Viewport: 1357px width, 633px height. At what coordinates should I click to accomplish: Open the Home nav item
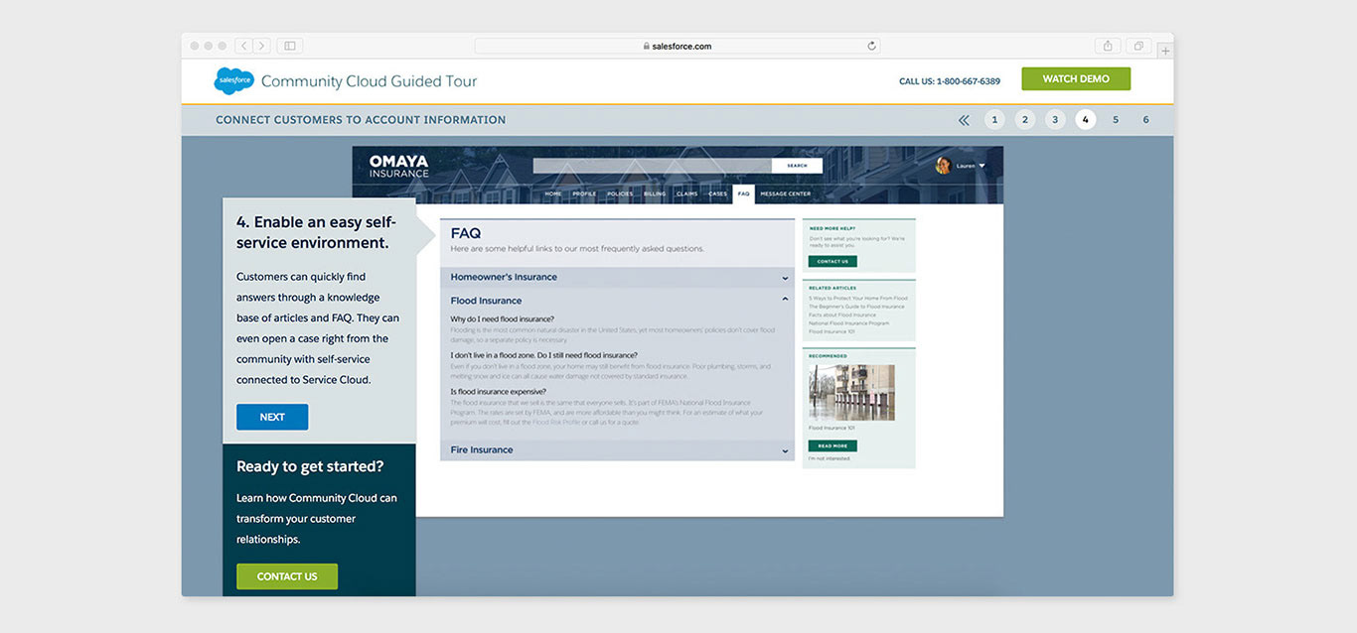coord(553,194)
